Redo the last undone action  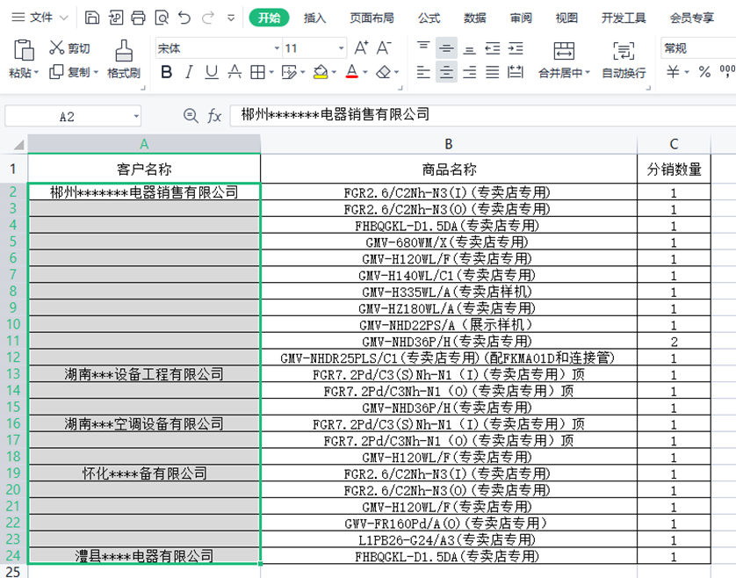coord(207,18)
